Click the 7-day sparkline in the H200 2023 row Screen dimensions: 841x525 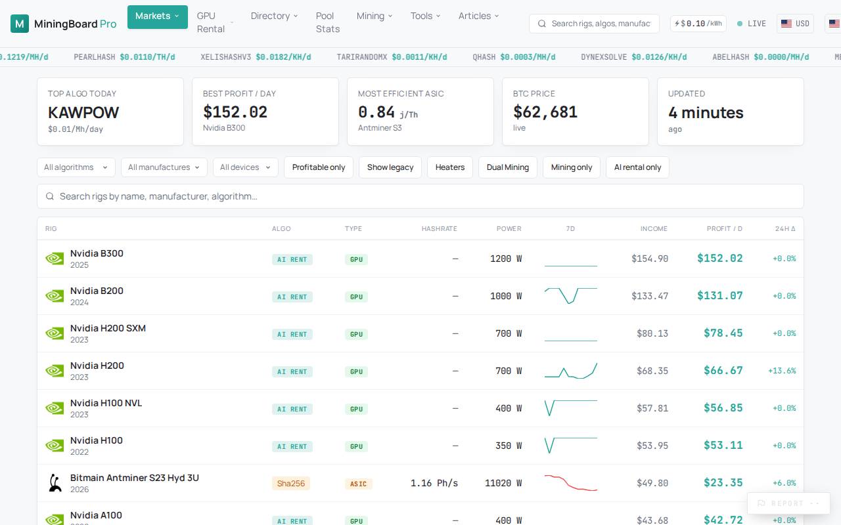[571, 371]
